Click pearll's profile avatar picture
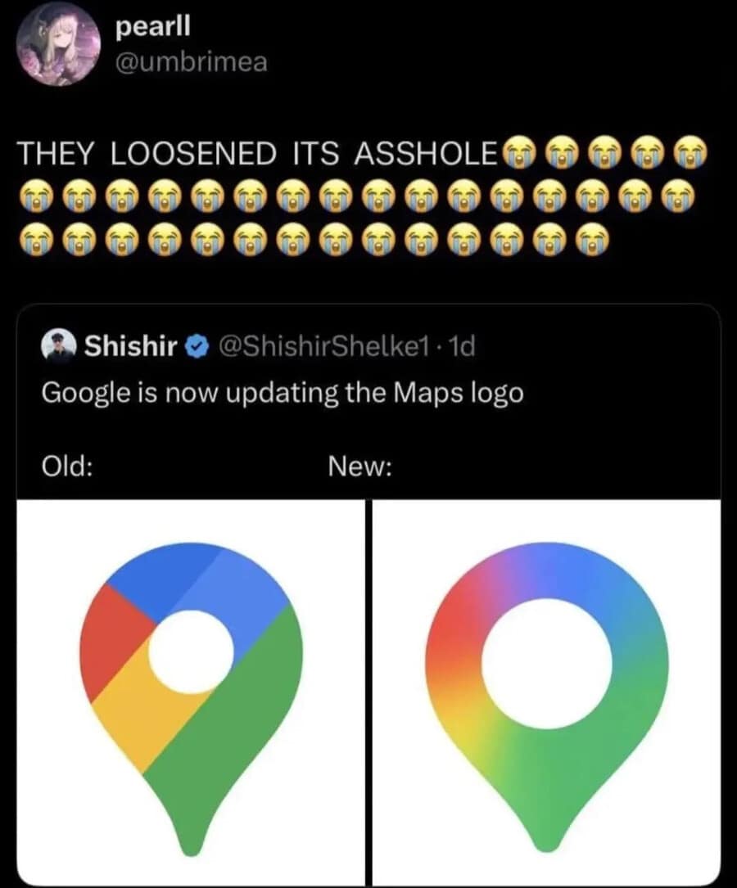This screenshot has height=888, width=737. click(x=57, y=43)
